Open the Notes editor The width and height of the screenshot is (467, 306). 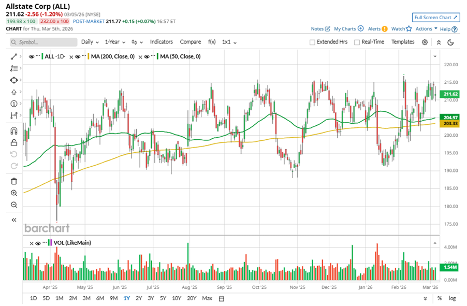point(320,28)
